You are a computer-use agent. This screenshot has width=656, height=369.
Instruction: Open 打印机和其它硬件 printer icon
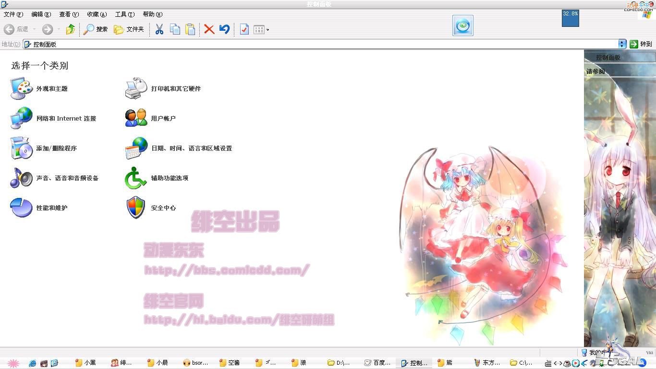(136, 88)
